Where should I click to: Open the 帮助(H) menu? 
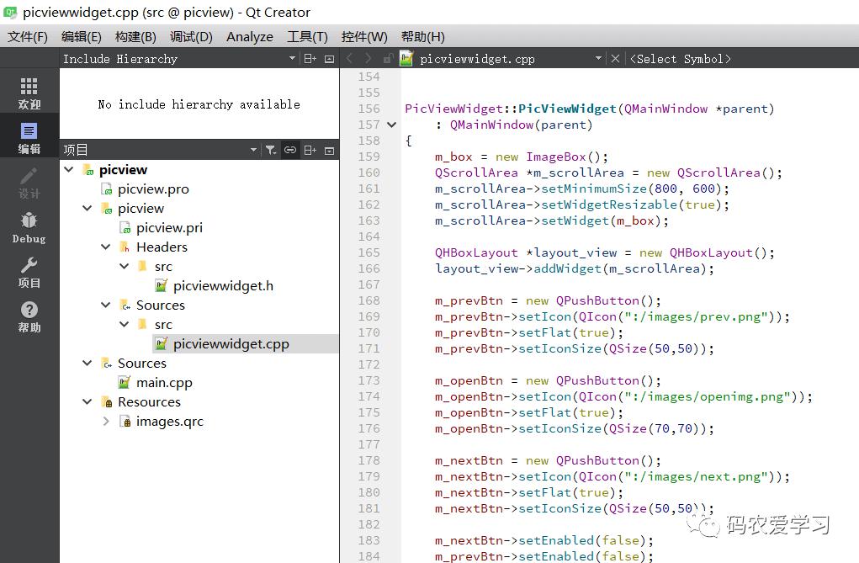click(422, 37)
